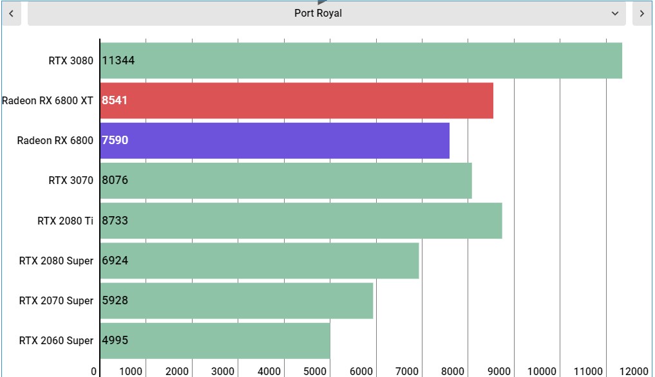The width and height of the screenshot is (655, 377).
Task: Click the RTX 2060 Super bar showing 4995
Action: (x=215, y=341)
